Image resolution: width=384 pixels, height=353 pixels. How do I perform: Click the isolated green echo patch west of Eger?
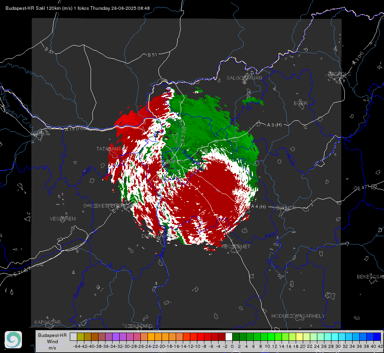[253, 101]
